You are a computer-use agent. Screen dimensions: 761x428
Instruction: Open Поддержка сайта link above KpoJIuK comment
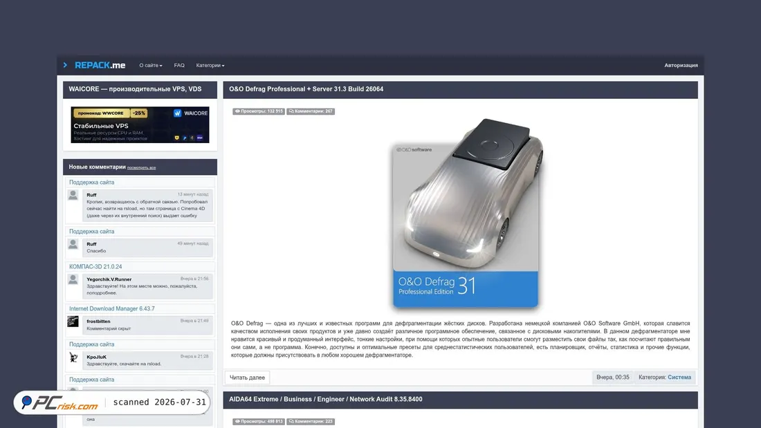click(x=92, y=344)
